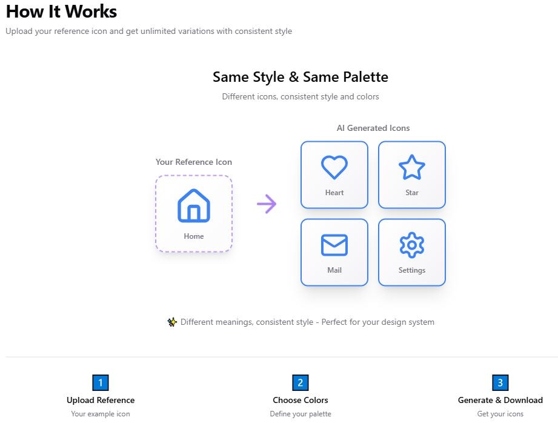Viewport: 558px width, 423px height.
Task: Click the Same Style & Same Palette title
Action: (x=300, y=77)
